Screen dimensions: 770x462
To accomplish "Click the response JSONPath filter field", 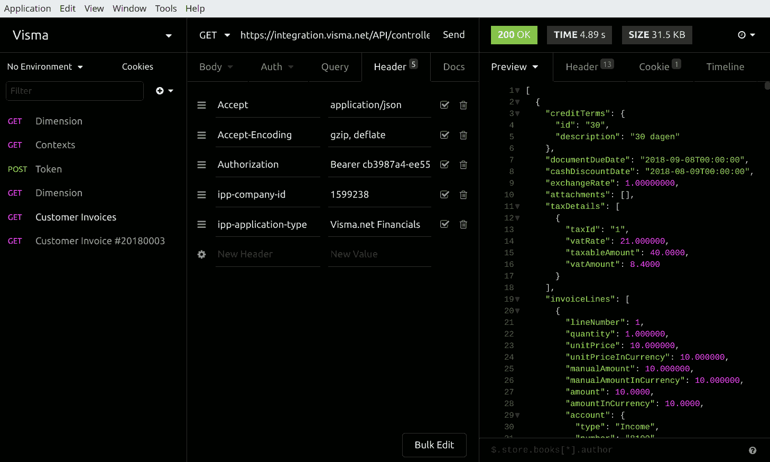I will [616, 450].
